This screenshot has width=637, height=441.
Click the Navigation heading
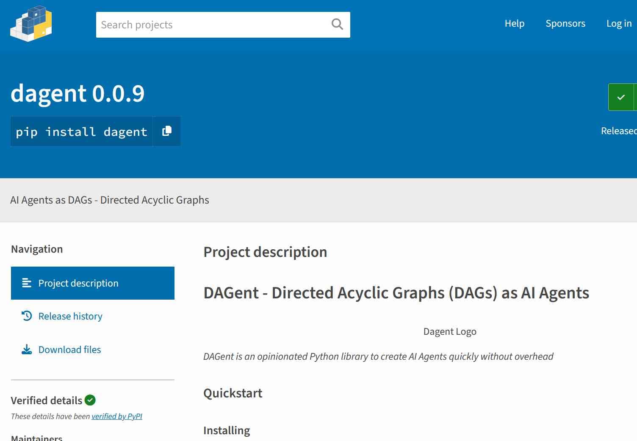click(x=37, y=249)
